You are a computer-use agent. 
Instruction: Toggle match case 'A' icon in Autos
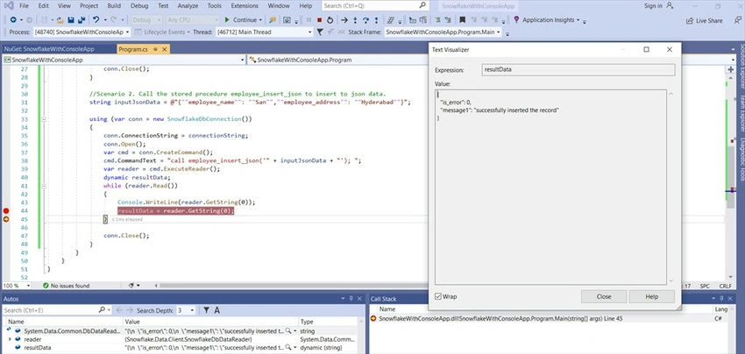pos(216,310)
